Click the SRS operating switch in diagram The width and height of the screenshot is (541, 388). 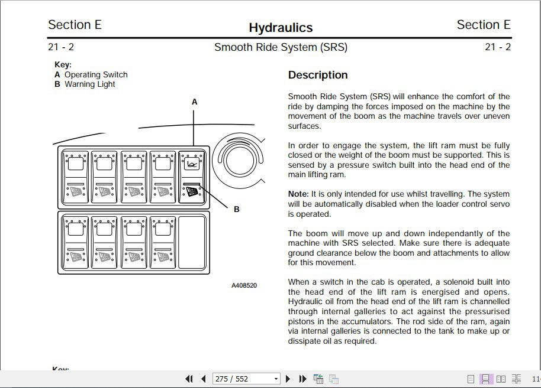192,177
